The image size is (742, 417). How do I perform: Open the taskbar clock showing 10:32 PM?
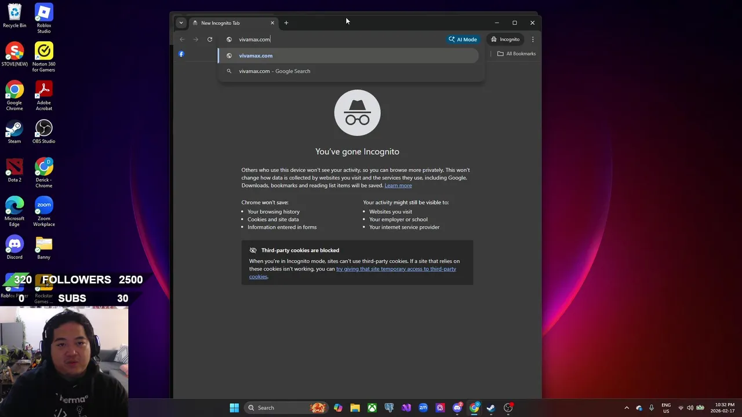(x=724, y=408)
